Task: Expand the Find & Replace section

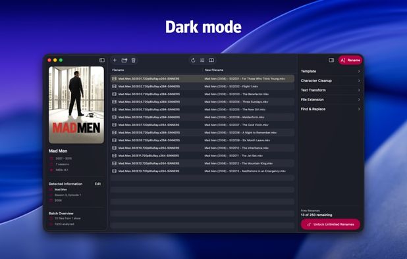Action: click(331, 109)
